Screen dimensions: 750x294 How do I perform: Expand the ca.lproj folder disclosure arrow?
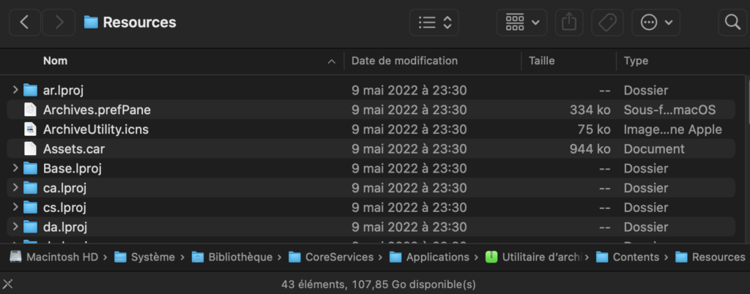(x=15, y=187)
